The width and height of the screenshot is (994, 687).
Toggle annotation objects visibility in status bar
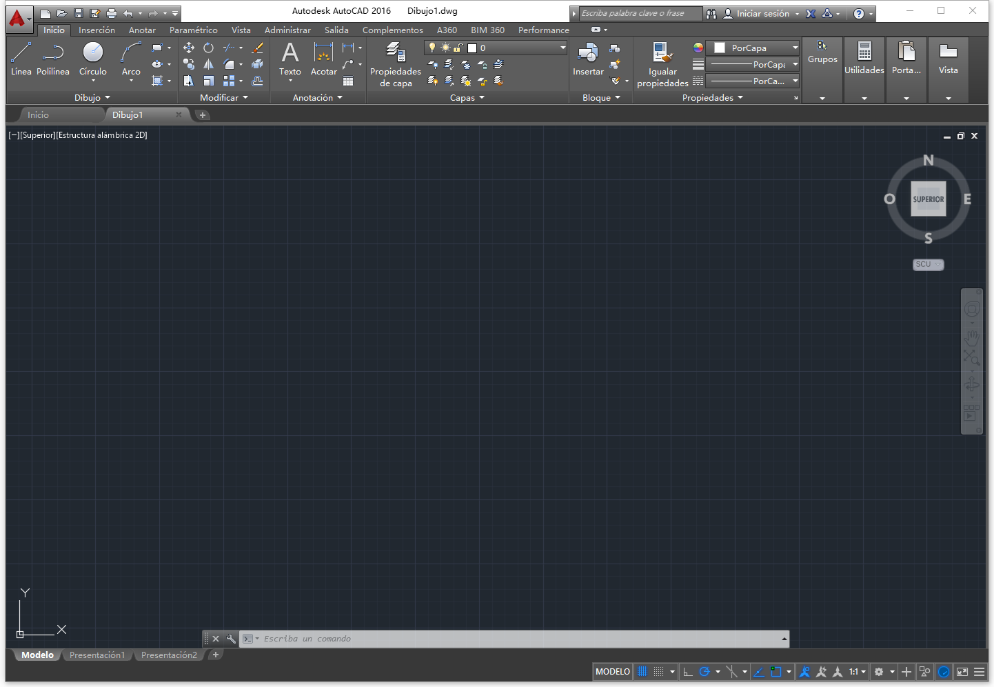804,672
